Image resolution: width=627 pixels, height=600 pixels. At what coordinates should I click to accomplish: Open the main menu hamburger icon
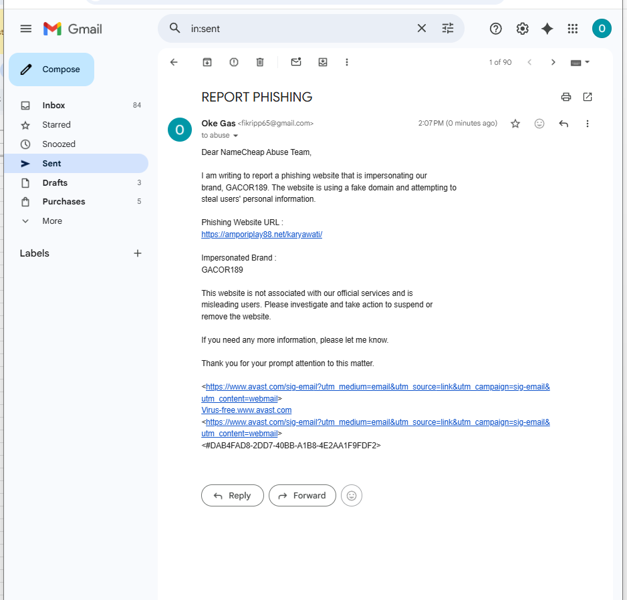[26, 29]
